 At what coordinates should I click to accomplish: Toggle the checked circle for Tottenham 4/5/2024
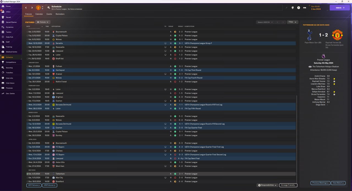coord(28,174)
